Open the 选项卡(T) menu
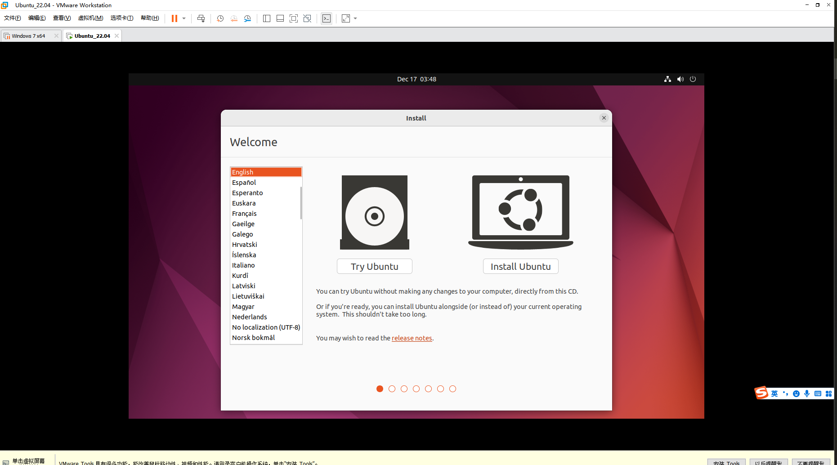837x465 pixels. 122,18
